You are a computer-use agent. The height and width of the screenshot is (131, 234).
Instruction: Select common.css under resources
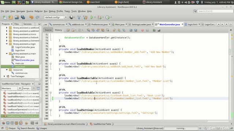pyautogui.click(x=21, y=73)
